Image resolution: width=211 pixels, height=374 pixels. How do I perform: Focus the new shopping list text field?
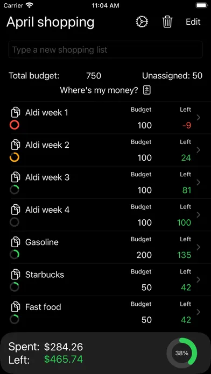105,49
